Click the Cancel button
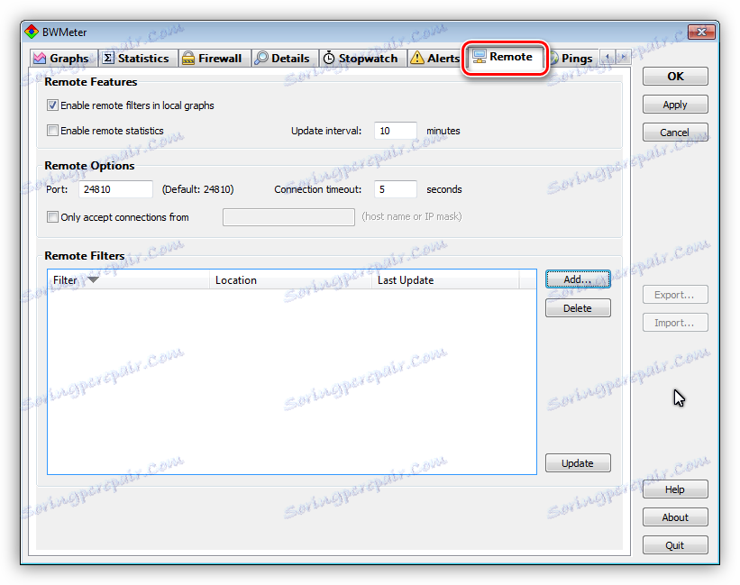 coord(675,133)
